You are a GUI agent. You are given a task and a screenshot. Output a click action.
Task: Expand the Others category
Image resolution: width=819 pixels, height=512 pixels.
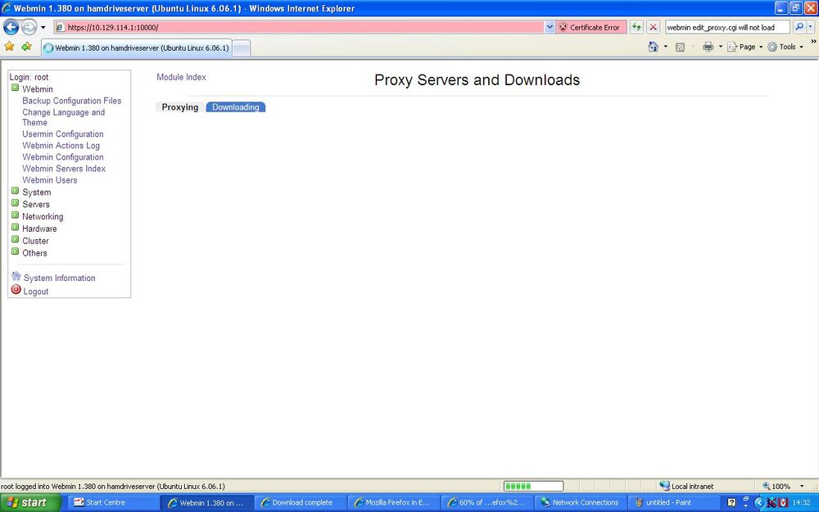click(x=15, y=251)
